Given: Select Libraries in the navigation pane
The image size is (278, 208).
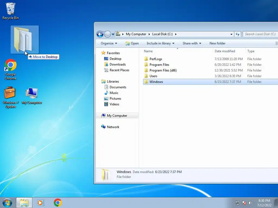Looking at the screenshot, I should click(113, 82).
